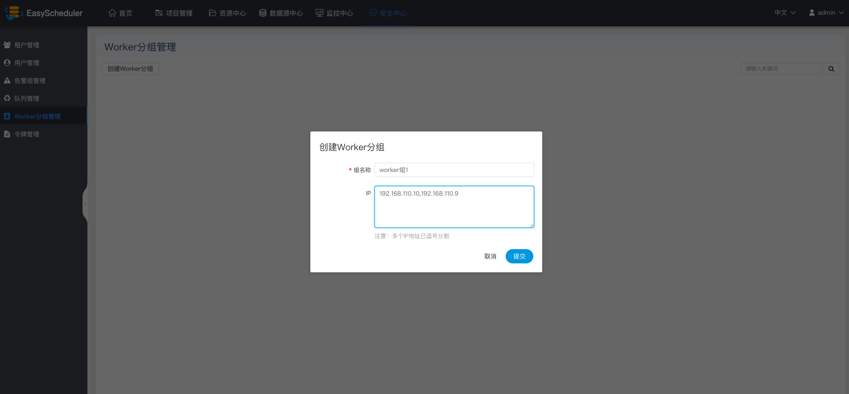
Task: Click the 注意: 多个IP地址已逗号分割 hint
Action: point(412,236)
